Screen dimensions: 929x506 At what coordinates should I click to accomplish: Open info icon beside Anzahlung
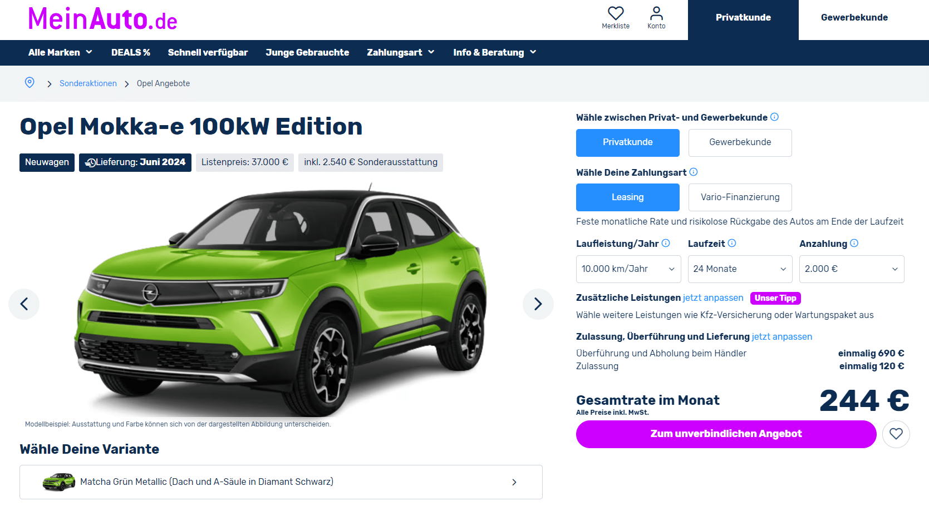coord(854,243)
